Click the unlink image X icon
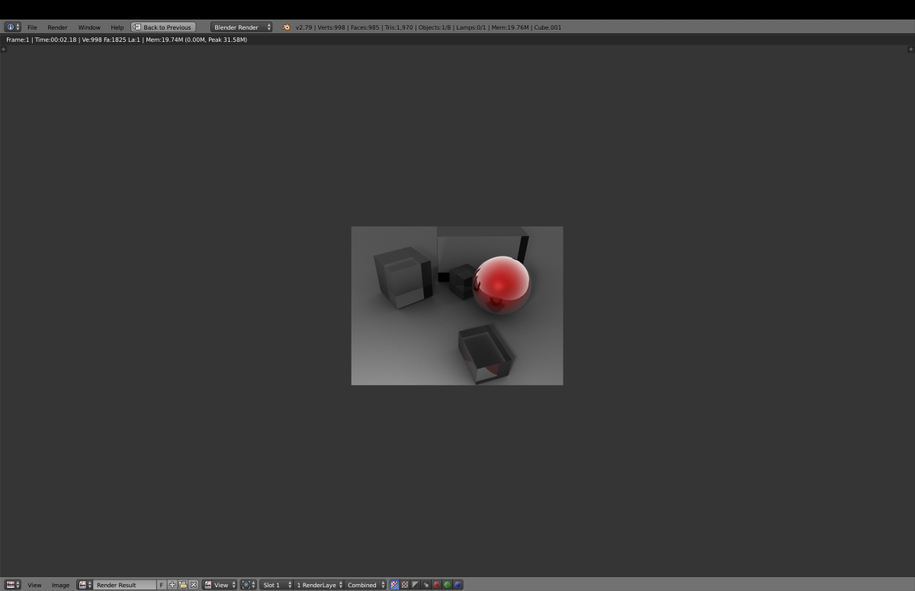This screenshot has width=915, height=591. (x=194, y=585)
